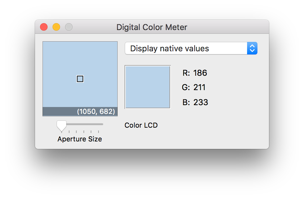Click the last tick mark on aperture slider

point(99,132)
